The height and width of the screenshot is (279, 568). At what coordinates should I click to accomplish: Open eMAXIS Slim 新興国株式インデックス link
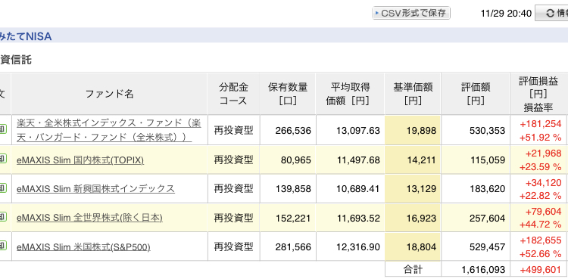point(95,189)
